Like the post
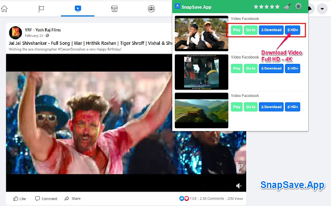The height and width of the screenshot is (206, 331). 20,199
